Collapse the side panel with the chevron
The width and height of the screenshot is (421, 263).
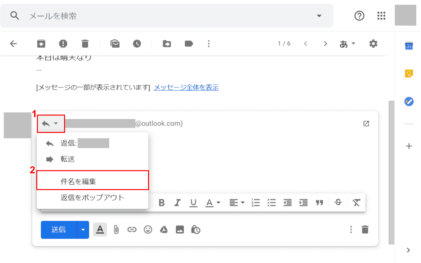tap(409, 250)
